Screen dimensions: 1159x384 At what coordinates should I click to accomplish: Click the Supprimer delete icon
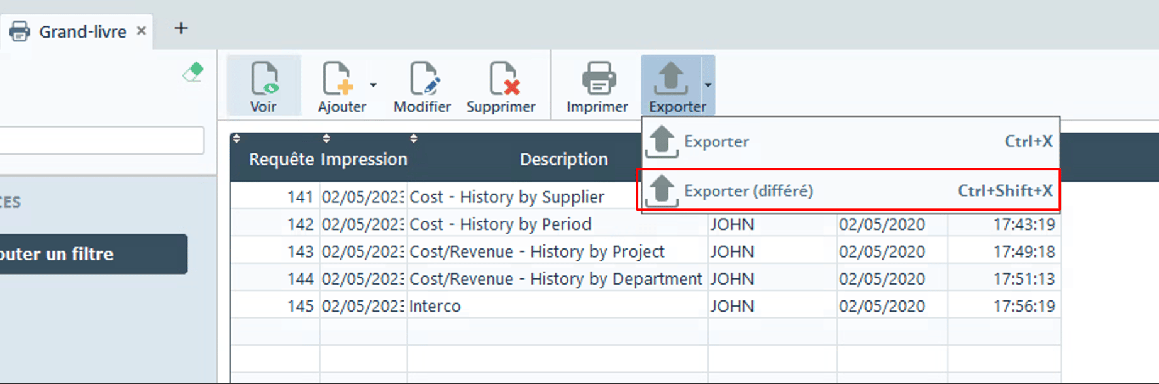click(502, 79)
